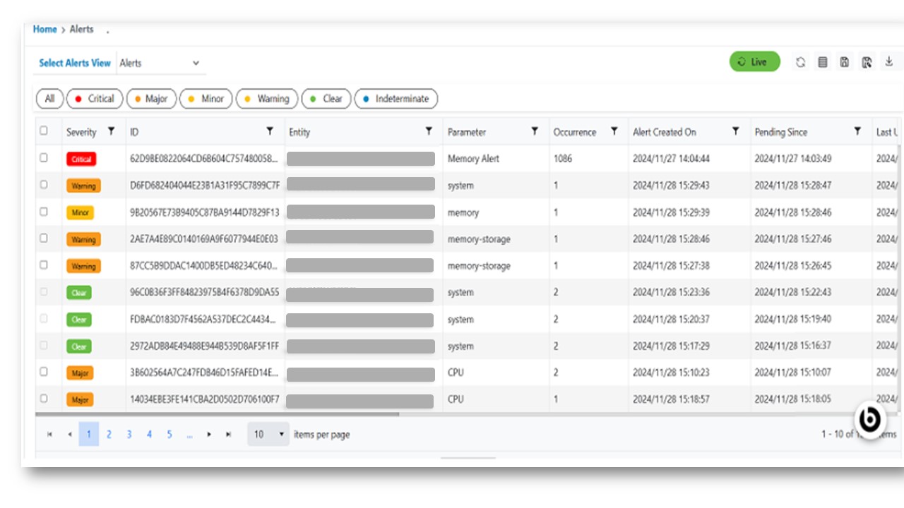Screen dimensions: 904x508
Task: Show only Warning alerts filter pill
Action: (267, 99)
